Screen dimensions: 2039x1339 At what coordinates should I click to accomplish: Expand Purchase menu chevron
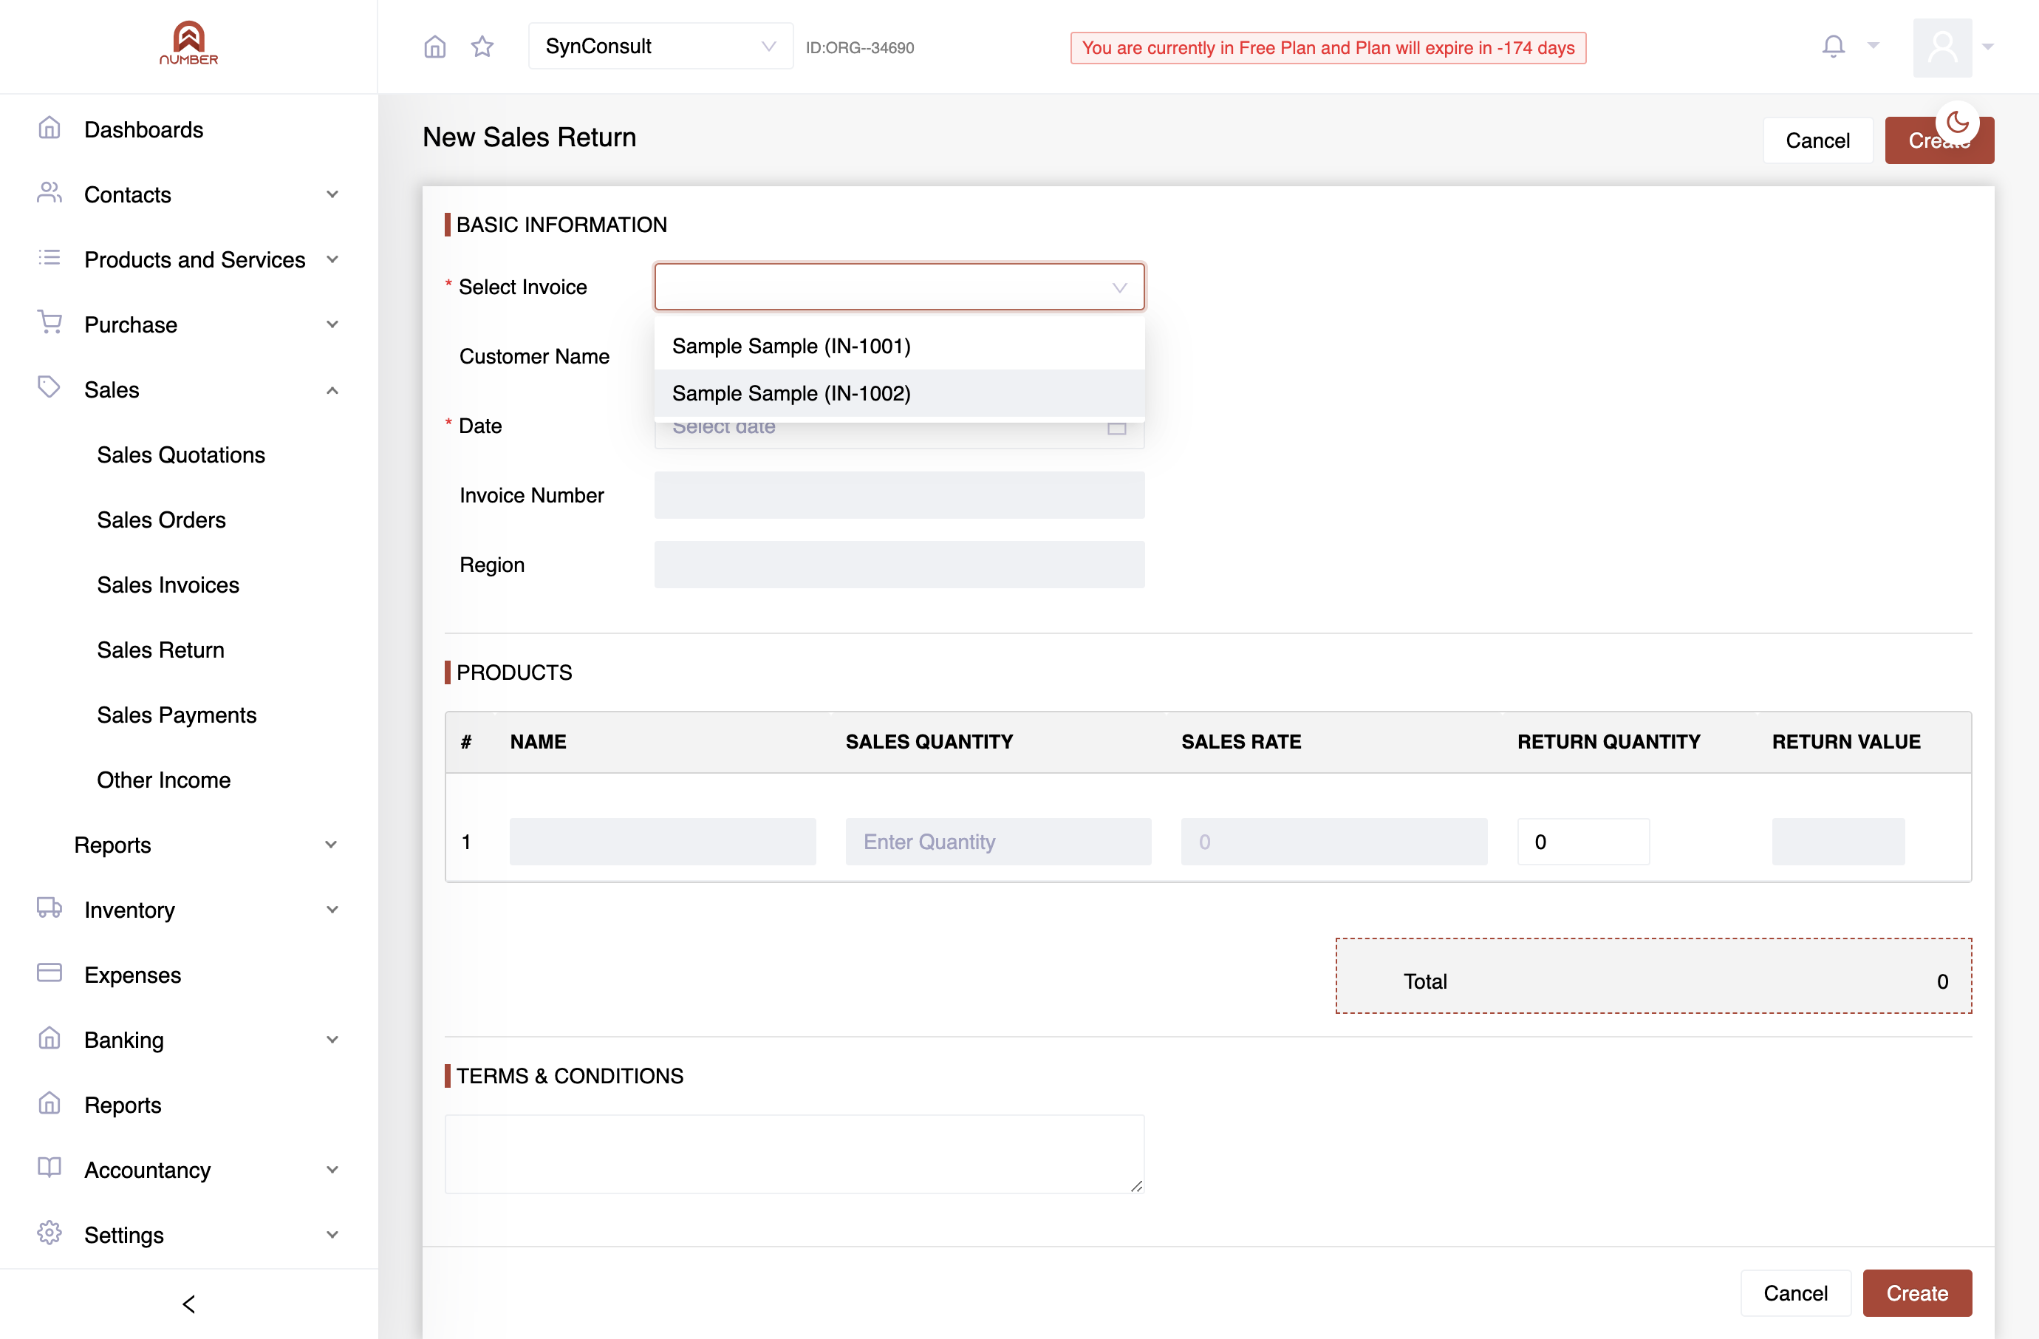pyautogui.click(x=332, y=324)
